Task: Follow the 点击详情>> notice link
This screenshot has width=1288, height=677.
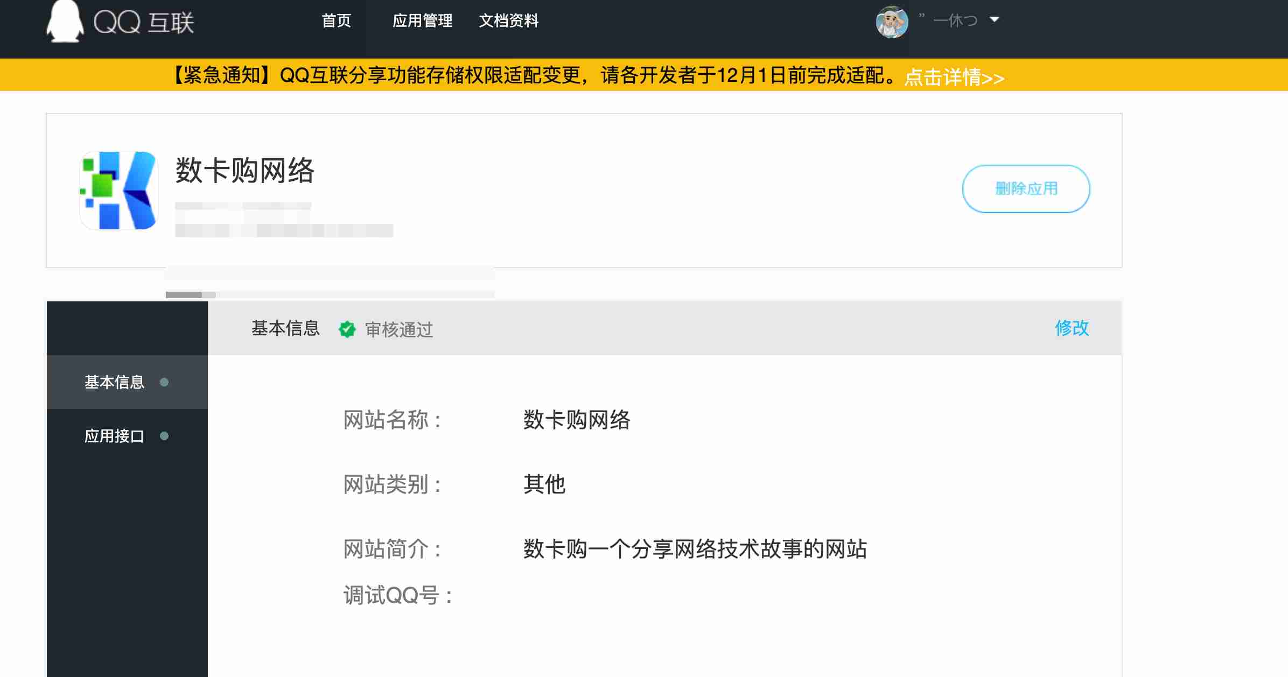Action: (954, 77)
